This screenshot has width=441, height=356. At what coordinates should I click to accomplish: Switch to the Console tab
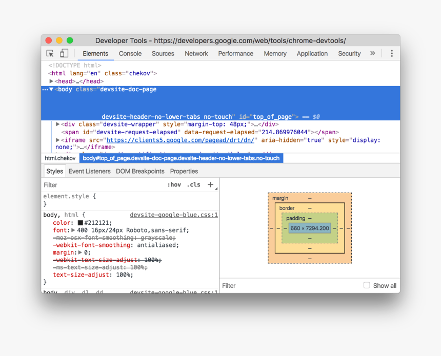coord(130,53)
